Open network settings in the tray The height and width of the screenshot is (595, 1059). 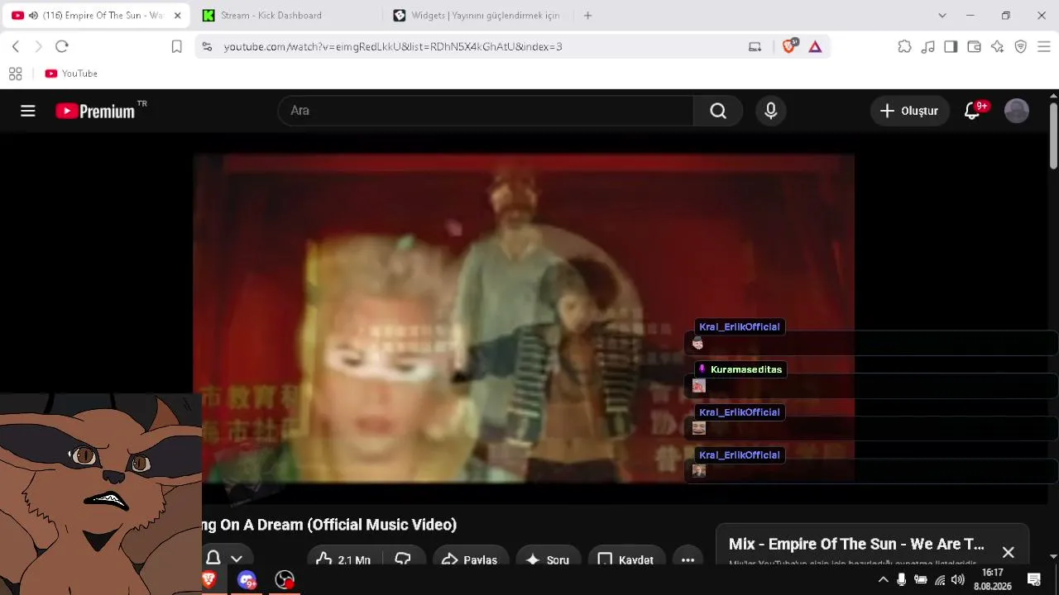[x=940, y=580]
